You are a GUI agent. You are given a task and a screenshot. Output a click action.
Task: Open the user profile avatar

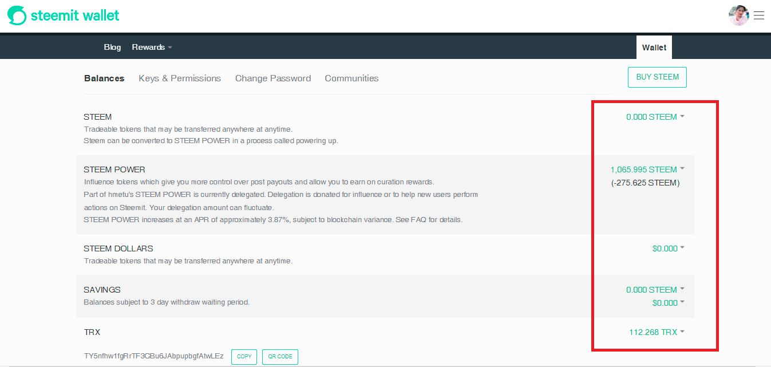pyautogui.click(x=739, y=15)
